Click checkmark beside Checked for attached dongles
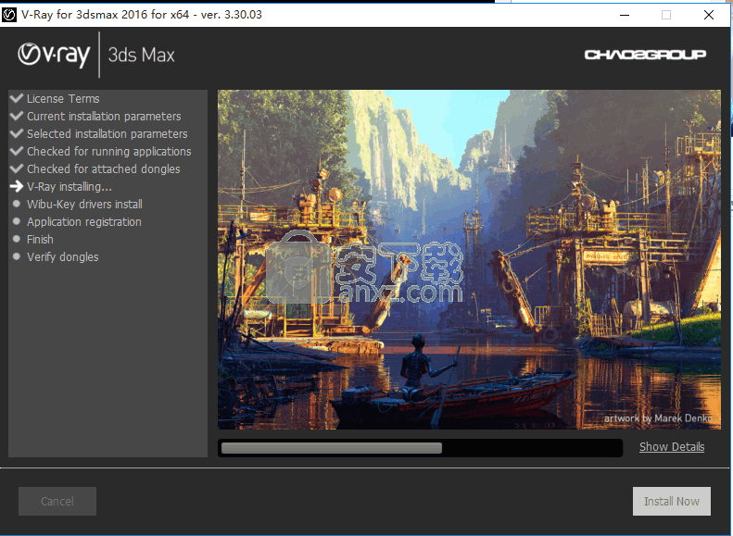Screen dimensions: 733x536 (x=17, y=168)
